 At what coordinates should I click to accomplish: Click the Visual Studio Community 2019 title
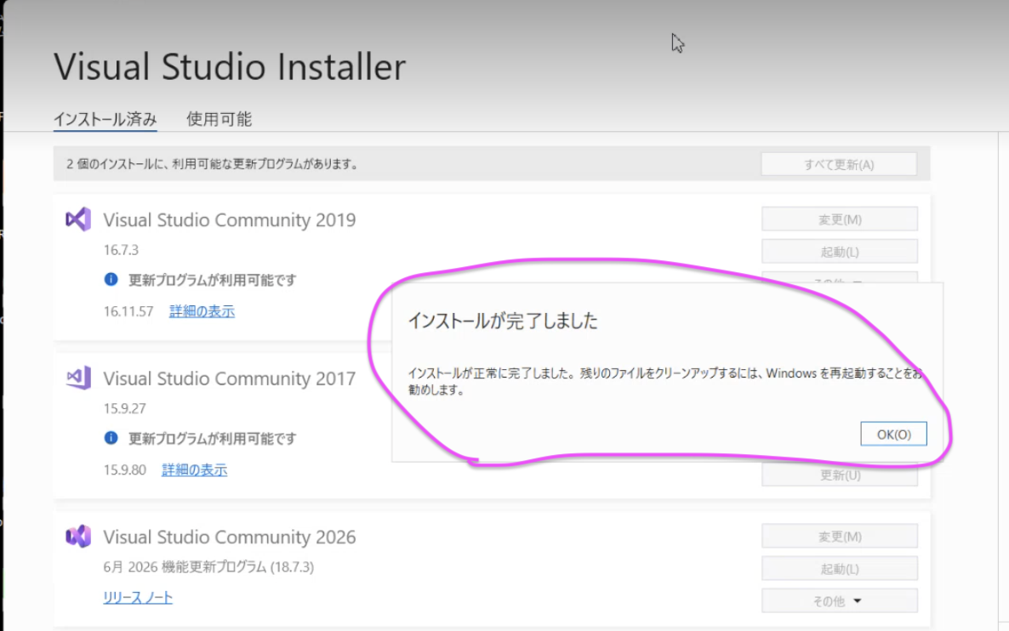230,220
